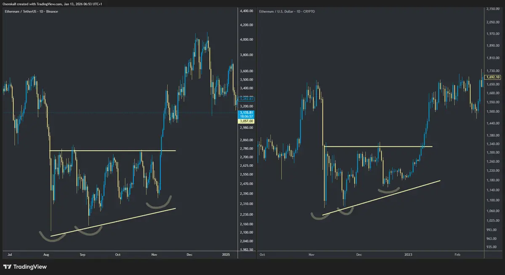Select the horizontal resistance line on U.S. Dollar chart
This screenshot has width=505, height=275.
(x=378, y=146)
